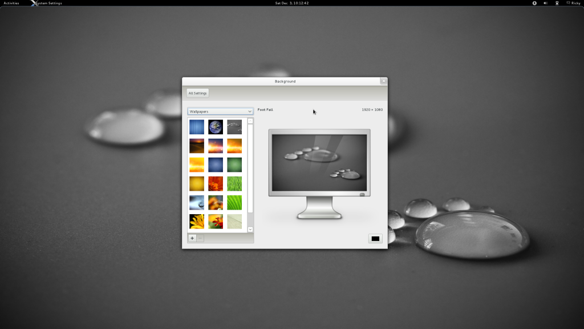Select the green grass wallpaper thumbnail
Viewport: 584px width, 329px height.
(234, 184)
